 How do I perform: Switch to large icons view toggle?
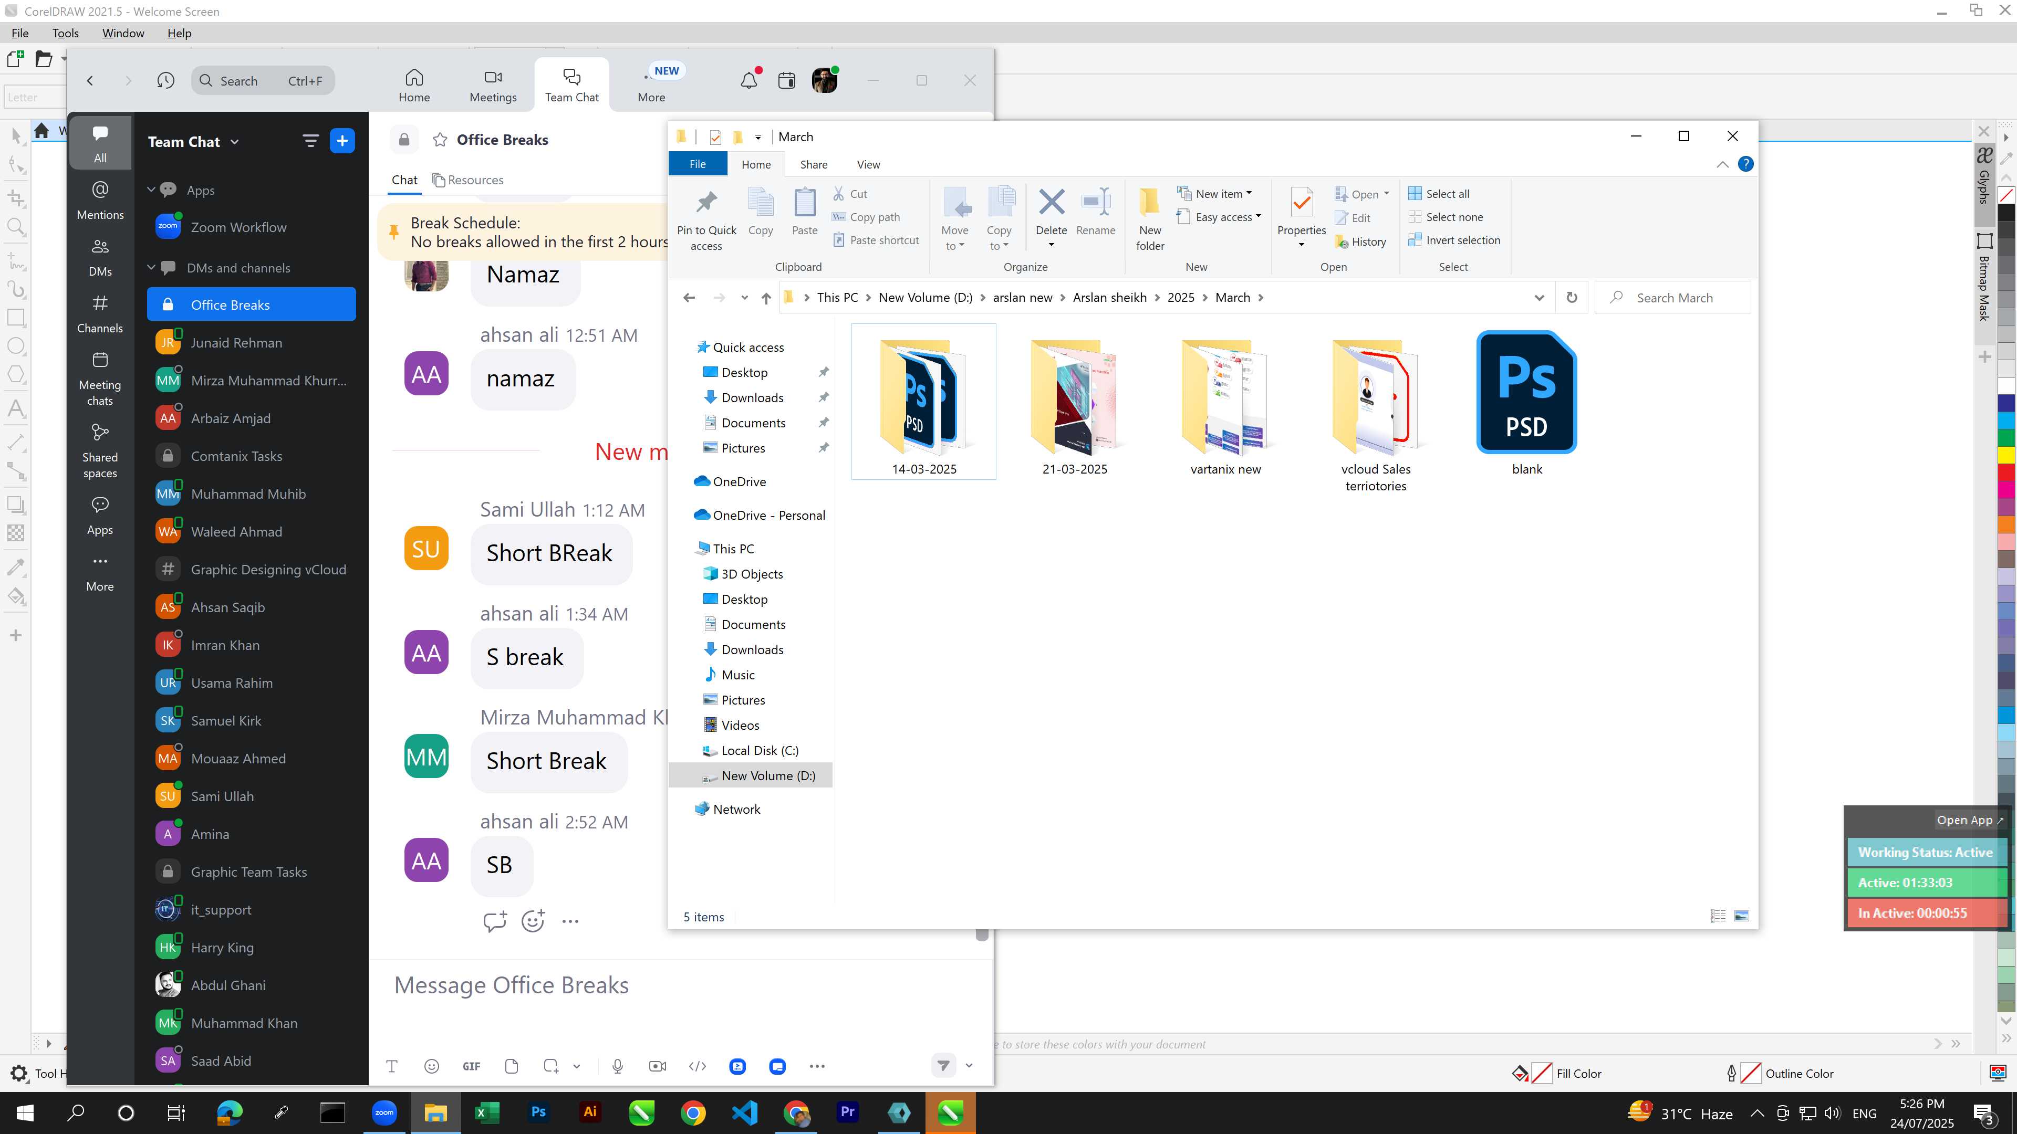[1741, 916]
